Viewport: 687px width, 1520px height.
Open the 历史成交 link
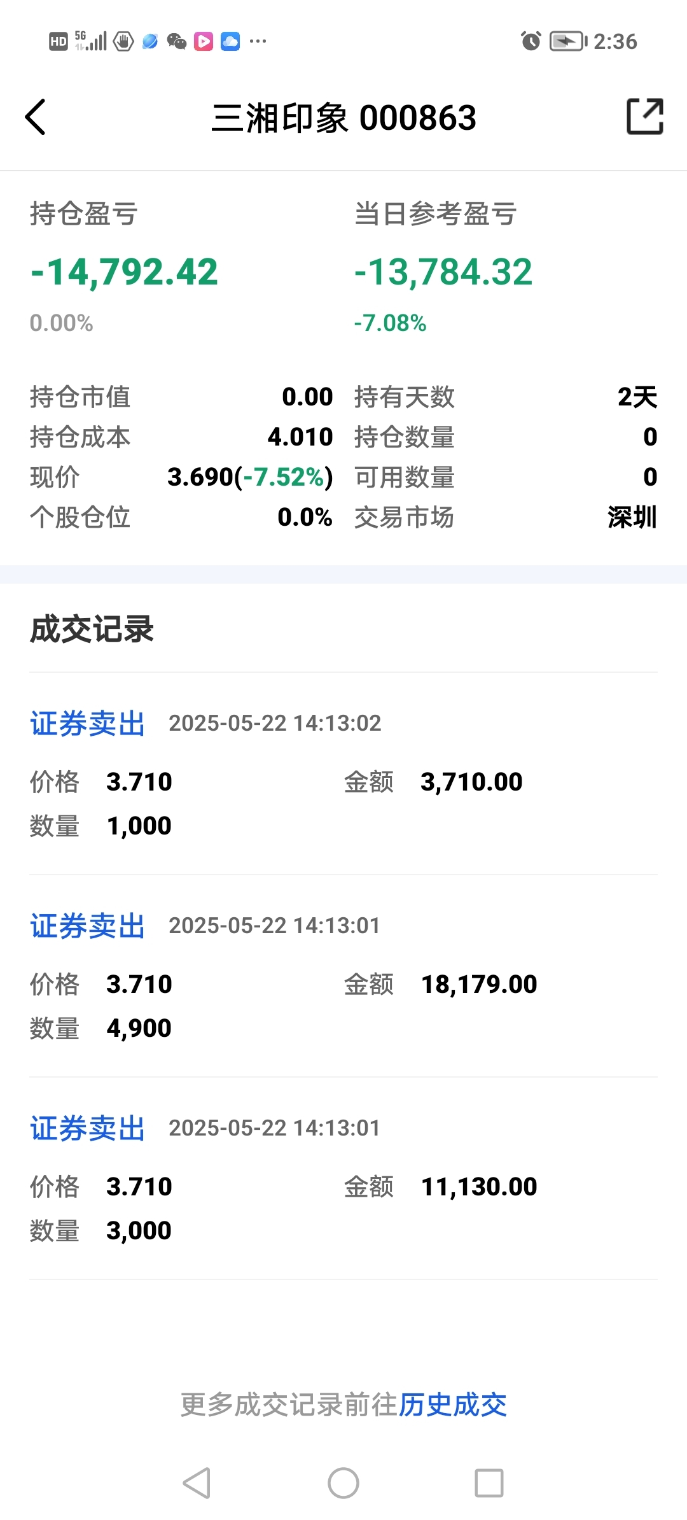pos(453,1405)
